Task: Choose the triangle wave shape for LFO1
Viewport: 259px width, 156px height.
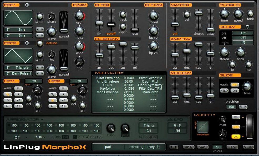Action: (8, 100)
